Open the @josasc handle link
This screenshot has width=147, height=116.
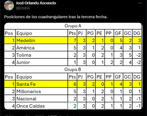23,8
